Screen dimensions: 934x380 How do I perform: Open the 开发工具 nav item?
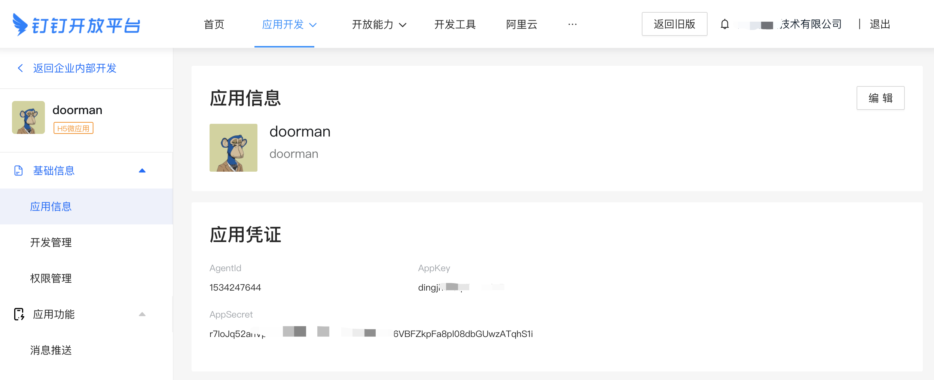tap(455, 24)
